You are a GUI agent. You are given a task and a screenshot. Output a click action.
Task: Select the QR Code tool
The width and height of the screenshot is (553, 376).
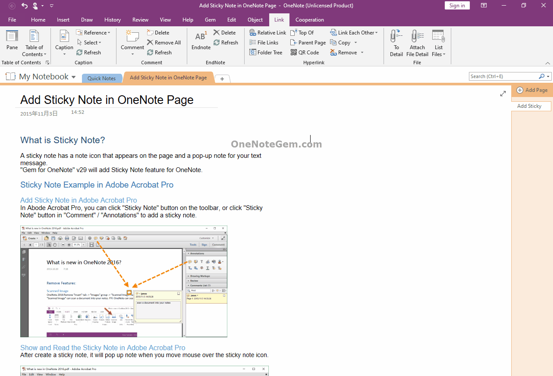pyautogui.click(x=305, y=52)
